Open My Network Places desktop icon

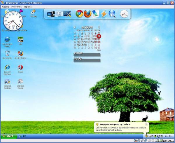coord(7,42)
